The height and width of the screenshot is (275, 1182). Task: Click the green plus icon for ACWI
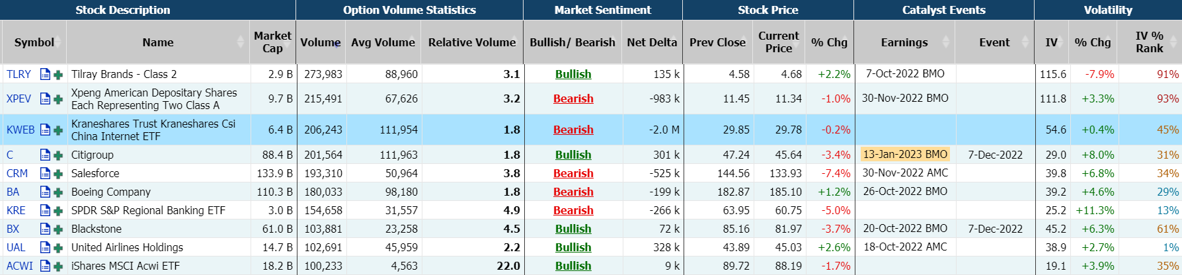[x=58, y=266]
